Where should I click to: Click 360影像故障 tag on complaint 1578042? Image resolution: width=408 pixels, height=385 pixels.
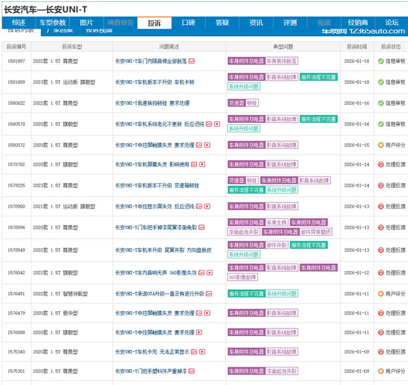click(x=242, y=278)
